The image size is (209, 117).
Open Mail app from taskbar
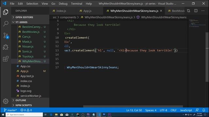[x=67, y=115]
